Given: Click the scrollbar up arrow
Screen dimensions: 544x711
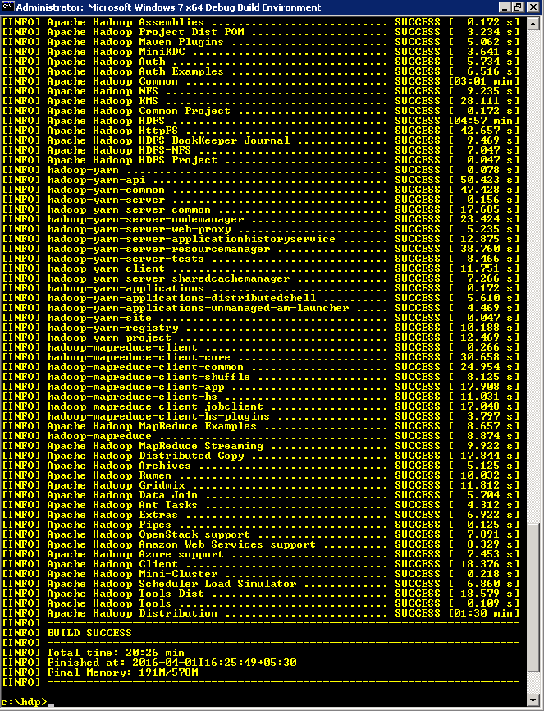Looking at the screenshot, I should (x=534, y=24).
